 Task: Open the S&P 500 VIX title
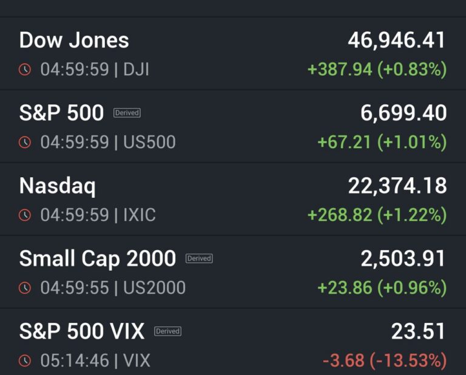82,332
